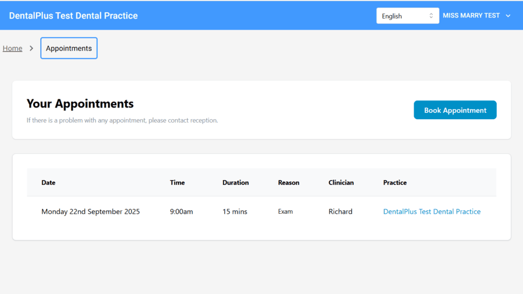The width and height of the screenshot is (523, 294).
Task: Click the breadcrumb separator arrow icon
Action: point(31,48)
